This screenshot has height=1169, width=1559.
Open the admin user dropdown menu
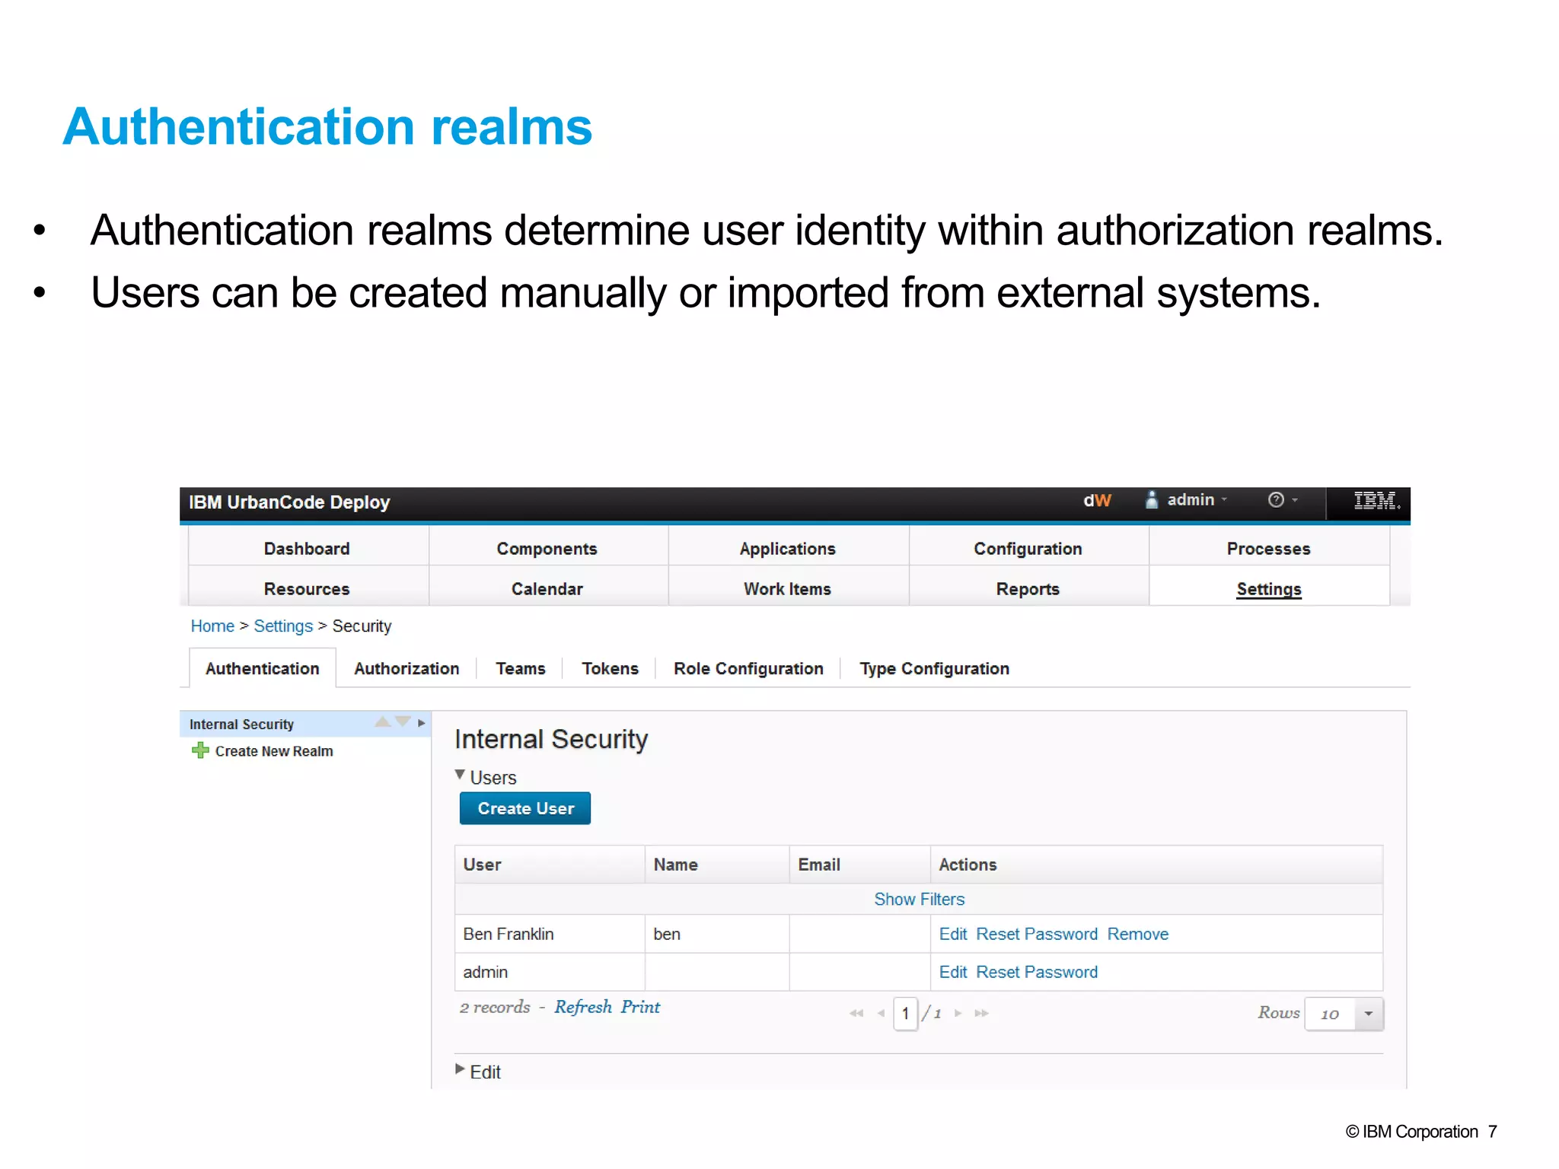[1197, 500]
